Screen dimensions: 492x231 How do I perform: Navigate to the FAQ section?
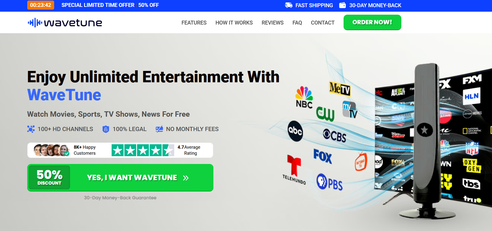[x=297, y=23]
